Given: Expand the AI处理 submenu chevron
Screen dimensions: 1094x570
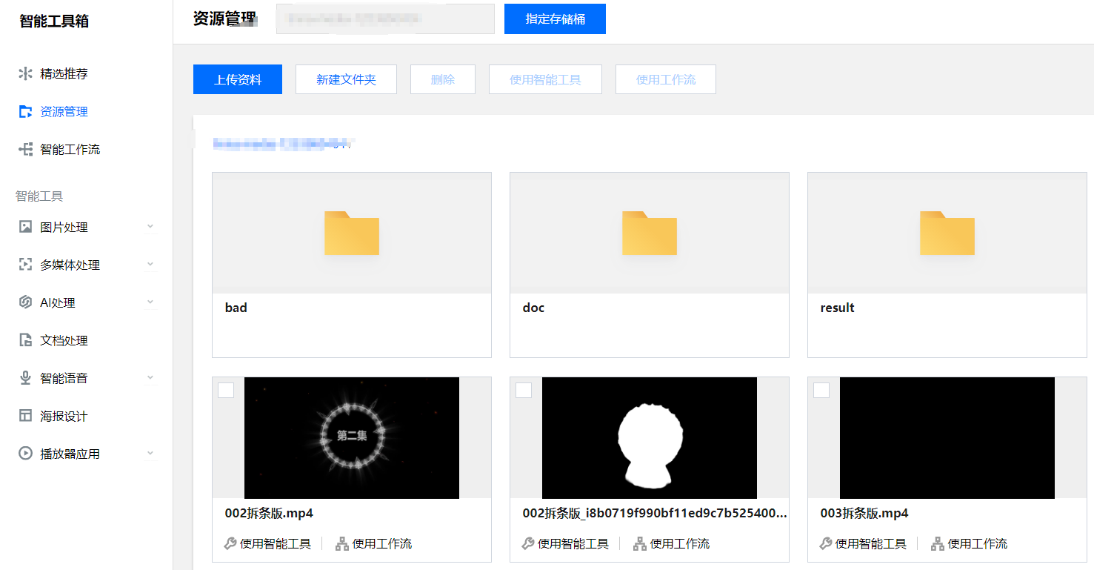Looking at the screenshot, I should pos(150,302).
